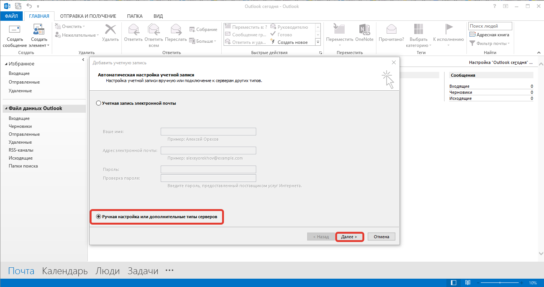
Task: Click quick step To manager (Руководителю)
Action: pos(289,27)
